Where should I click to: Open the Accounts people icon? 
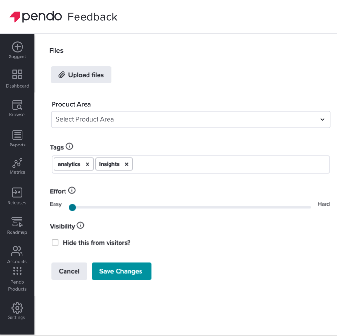tap(17, 251)
